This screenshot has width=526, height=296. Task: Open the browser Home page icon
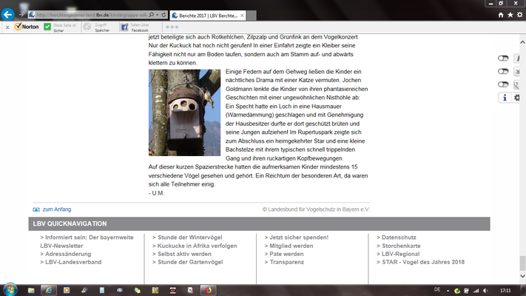[x=501, y=15]
